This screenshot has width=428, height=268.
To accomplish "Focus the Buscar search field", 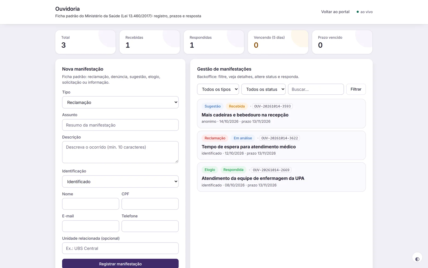I will click(x=316, y=89).
